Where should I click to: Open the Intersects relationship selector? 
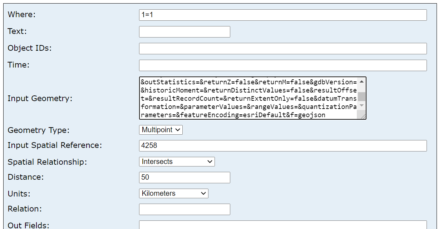pyautogui.click(x=177, y=161)
